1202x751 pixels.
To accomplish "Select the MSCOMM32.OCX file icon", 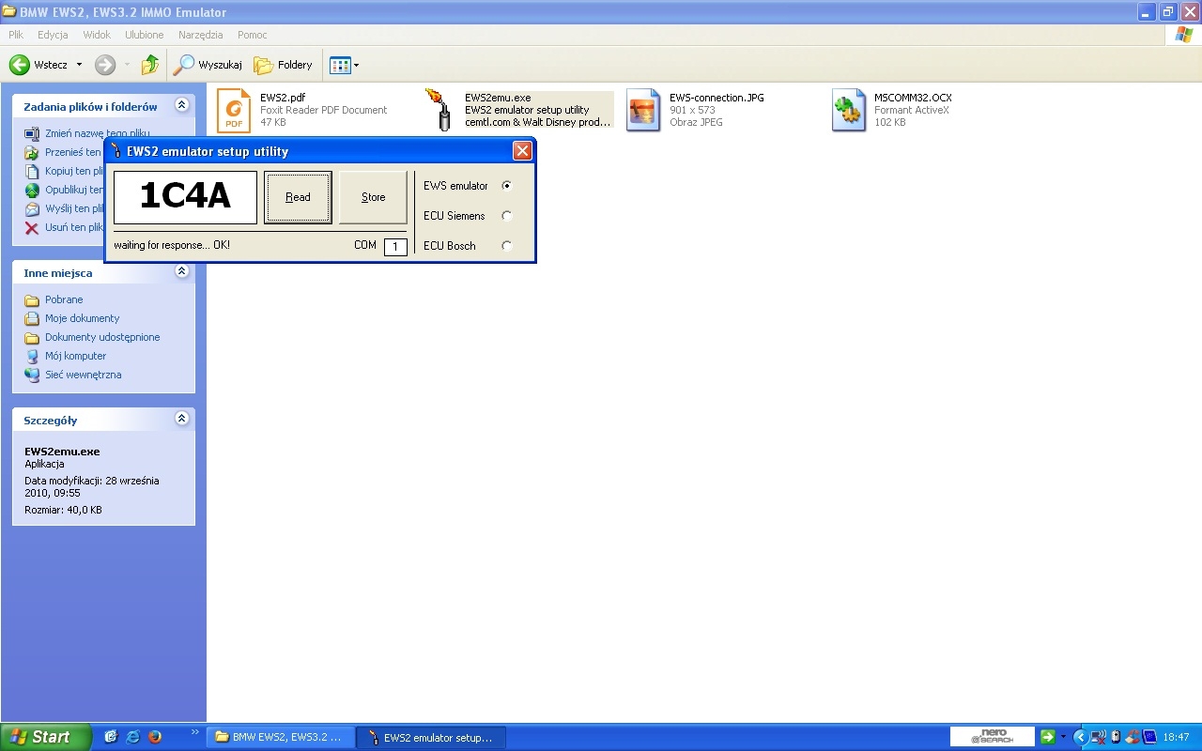I will click(849, 111).
